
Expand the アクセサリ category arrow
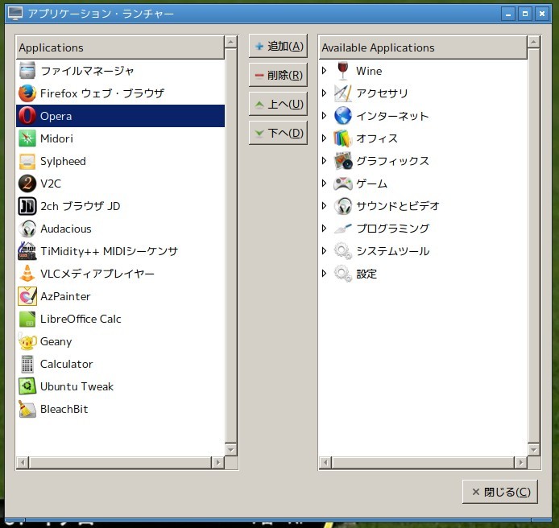tap(324, 93)
